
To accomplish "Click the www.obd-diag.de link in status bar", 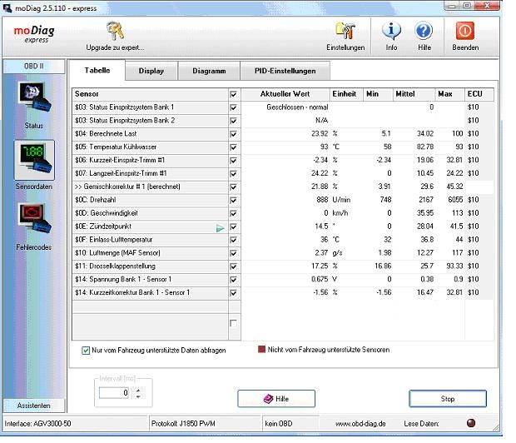I will (360, 424).
